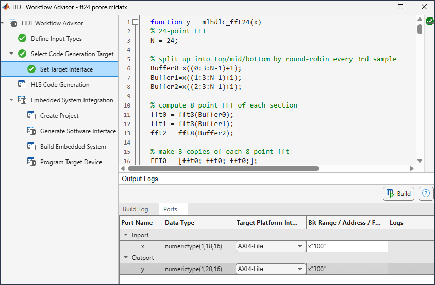This screenshot has width=435, height=285.
Task: Open interface dropdown for port x
Action: 300,246
